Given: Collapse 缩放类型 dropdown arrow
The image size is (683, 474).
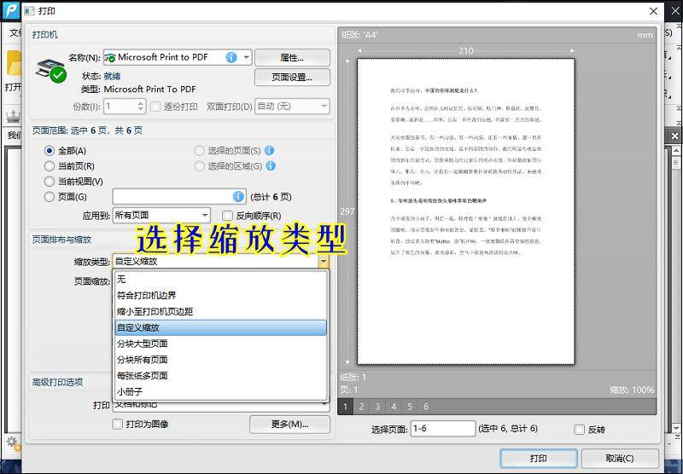Looking at the screenshot, I should pyautogui.click(x=324, y=262).
